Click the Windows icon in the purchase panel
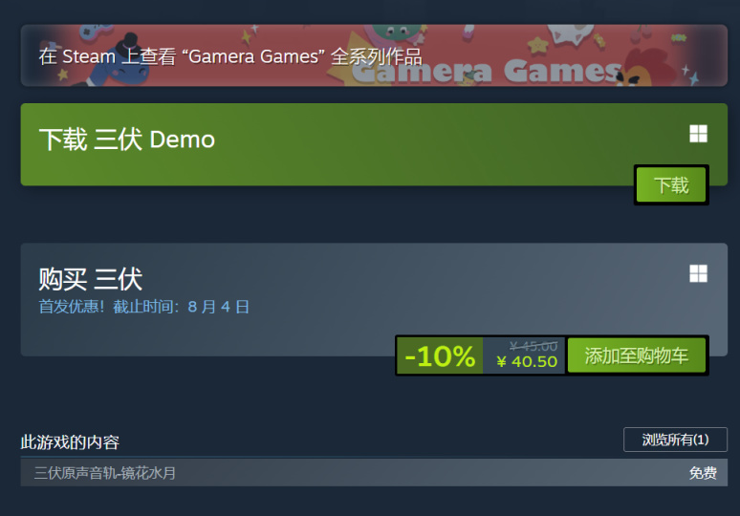This screenshot has height=516, width=740. tap(698, 273)
